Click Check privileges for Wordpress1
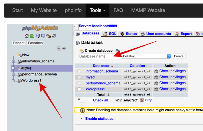The width and height of the screenshot is (203, 131). 172,89
